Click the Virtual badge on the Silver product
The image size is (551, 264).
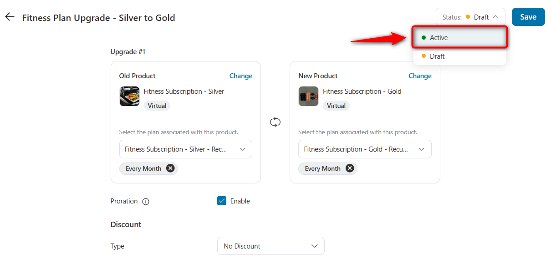pos(157,105)
